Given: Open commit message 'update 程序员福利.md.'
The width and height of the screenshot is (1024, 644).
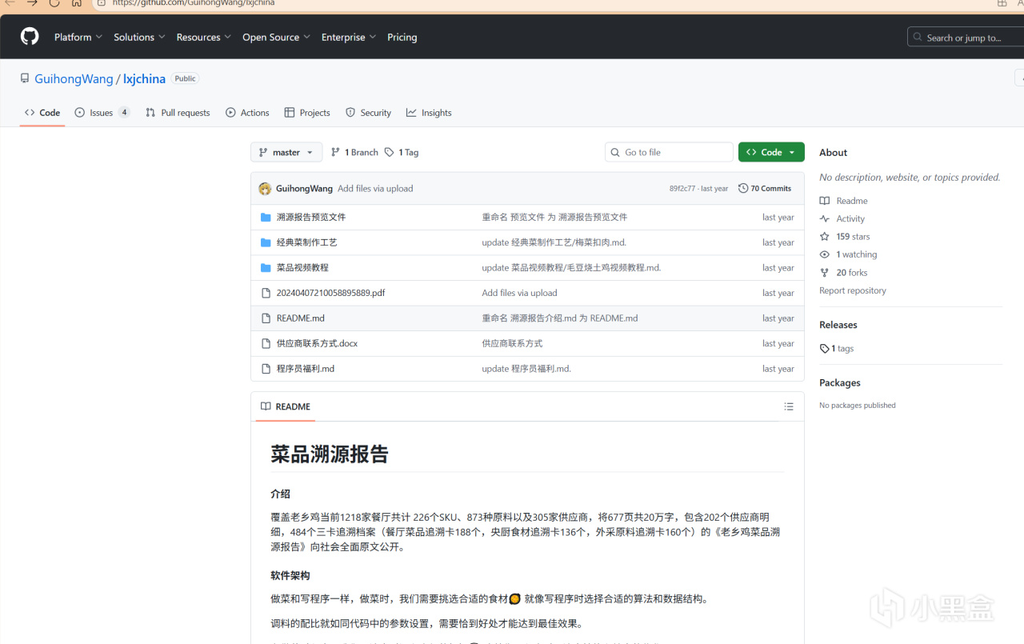Looking at the screenshot, I should tap(526, 369).
